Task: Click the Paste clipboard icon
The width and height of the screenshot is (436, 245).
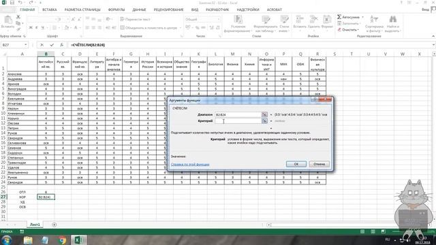Action: (7, 20)
